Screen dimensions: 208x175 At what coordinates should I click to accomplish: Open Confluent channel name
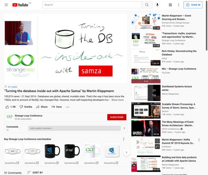pyautogui.click(x=166, y=147)
